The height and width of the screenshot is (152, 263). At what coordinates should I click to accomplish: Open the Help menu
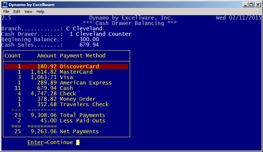click(40, 12)
